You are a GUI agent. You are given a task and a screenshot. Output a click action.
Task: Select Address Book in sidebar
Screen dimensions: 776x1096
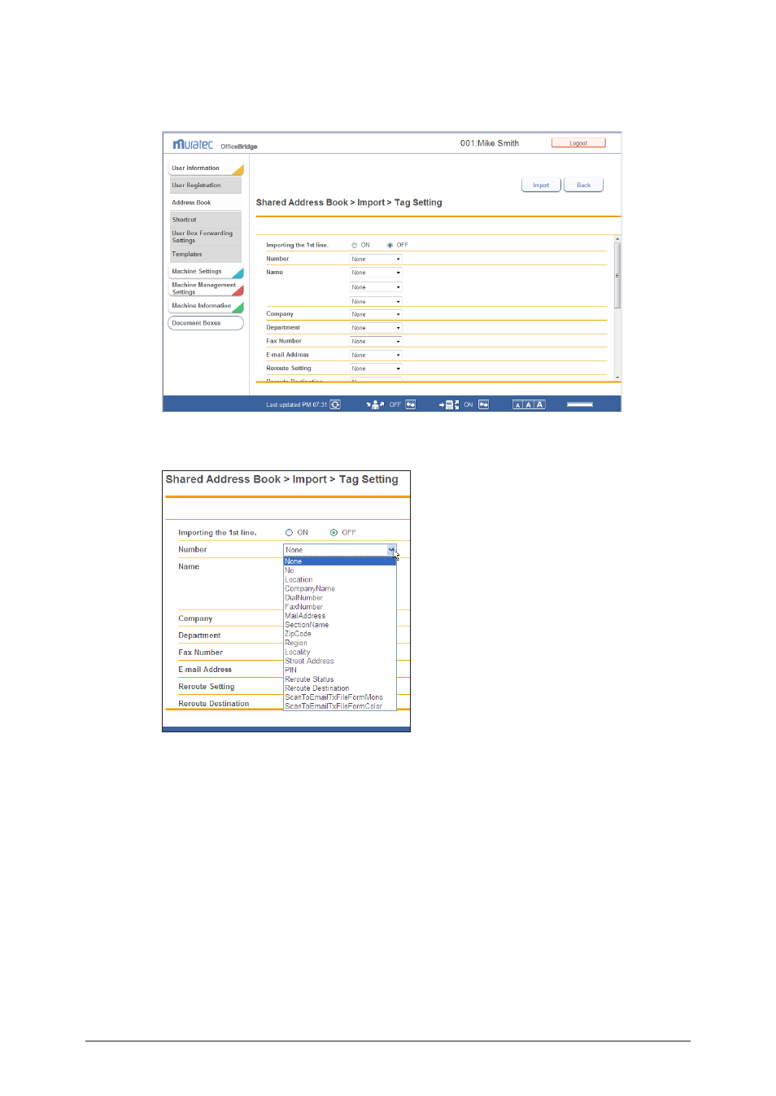point(205,203)
